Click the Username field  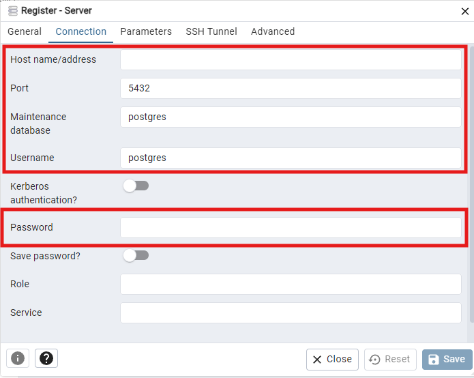coord(291,158)
